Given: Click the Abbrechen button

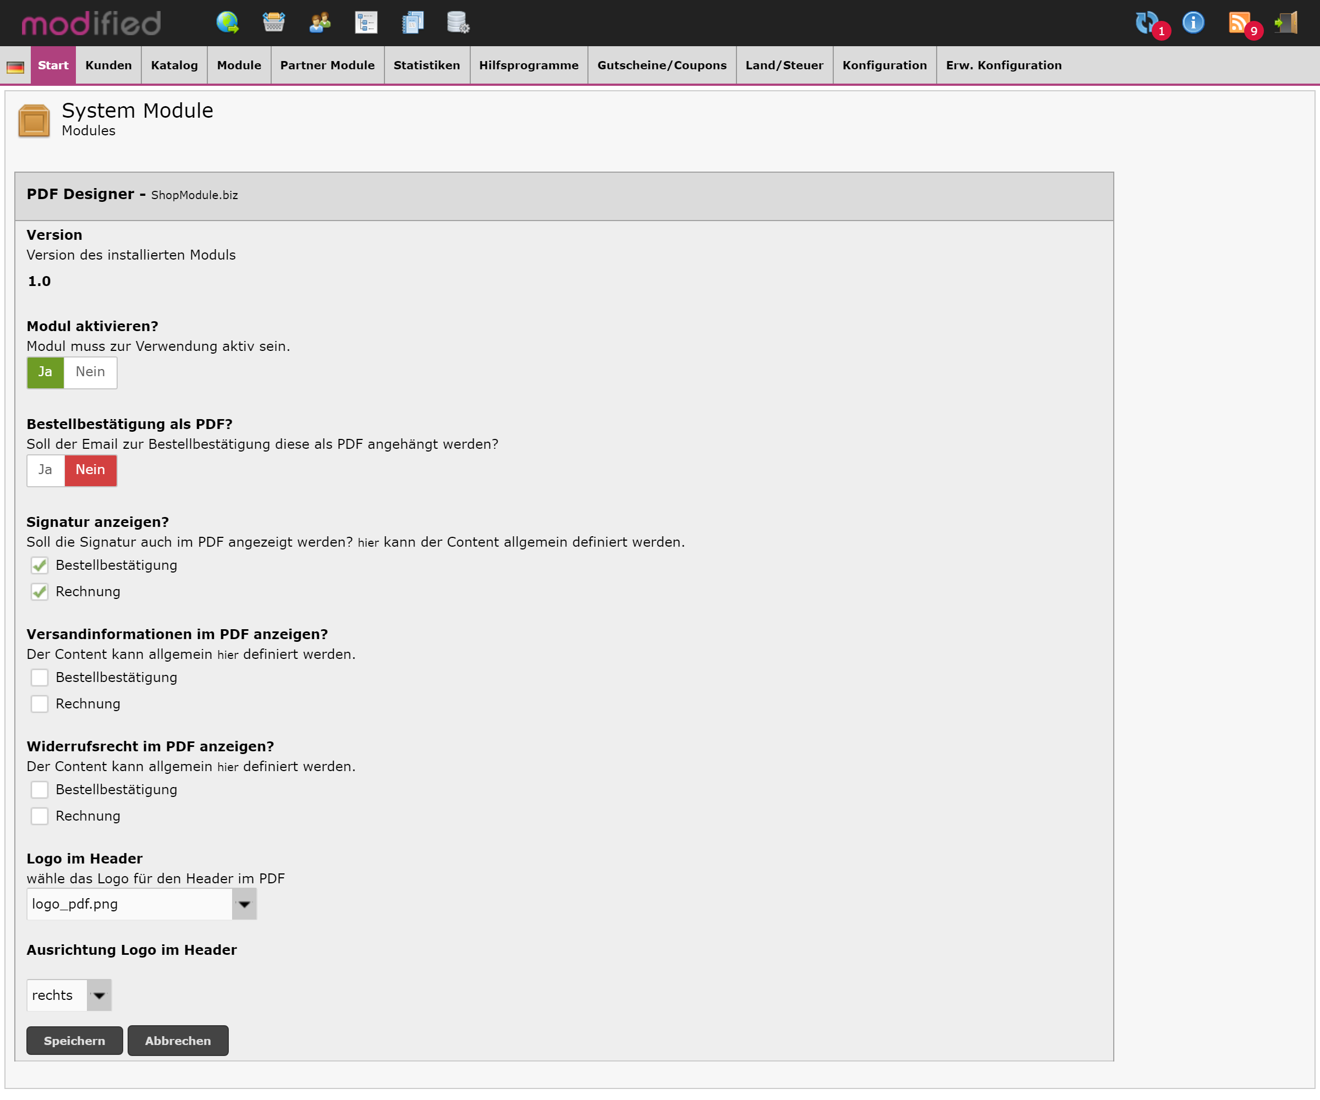Looking at the screenshot, I should tap(178, 1041).
